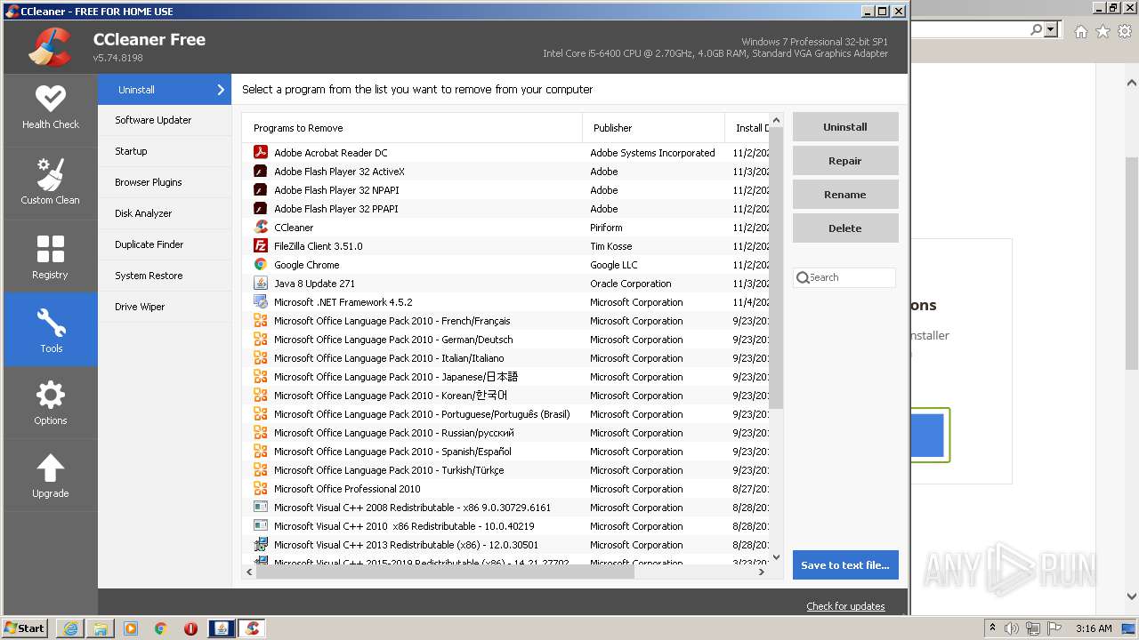This screenshot has height=640, width=1139.
Task: Open the Drive Wiper tab
Action: (x=165, y=307)
